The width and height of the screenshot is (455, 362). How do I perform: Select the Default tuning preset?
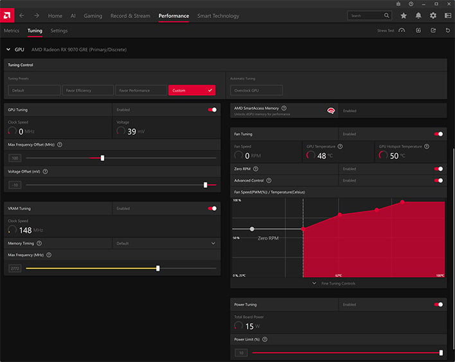pos(34,90)
